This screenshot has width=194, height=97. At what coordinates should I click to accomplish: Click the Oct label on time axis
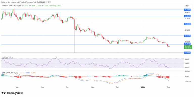tap(67, 87)
